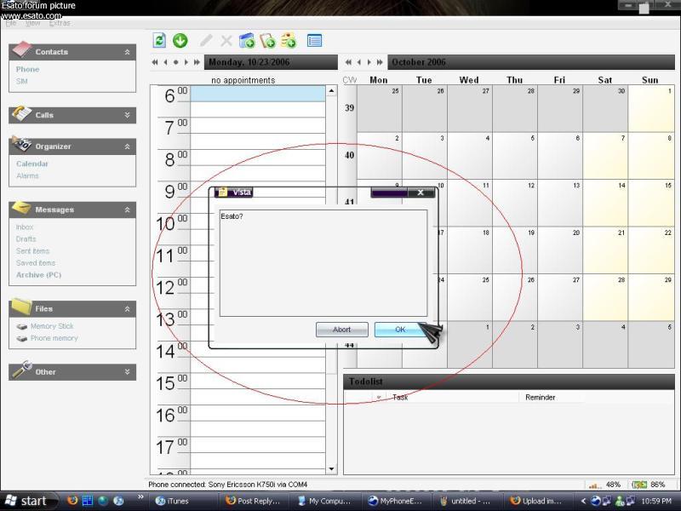Open Alarms under Organizer
681x511 pixels.
tap(27, 175)
